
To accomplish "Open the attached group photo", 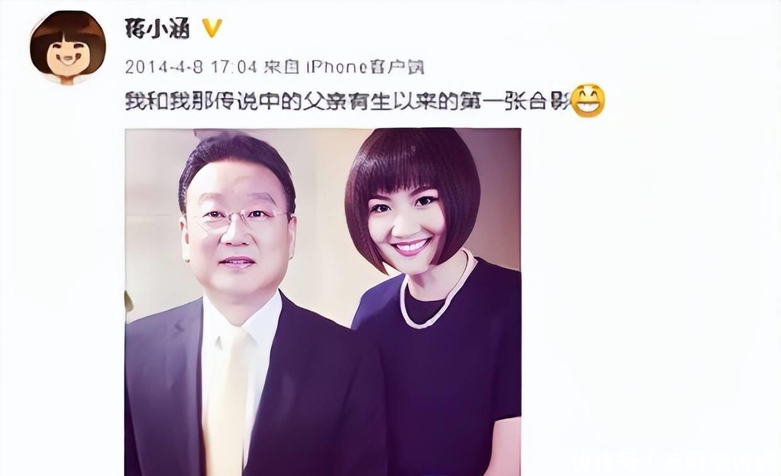I will pyautogui.click(x=322, y=302).
